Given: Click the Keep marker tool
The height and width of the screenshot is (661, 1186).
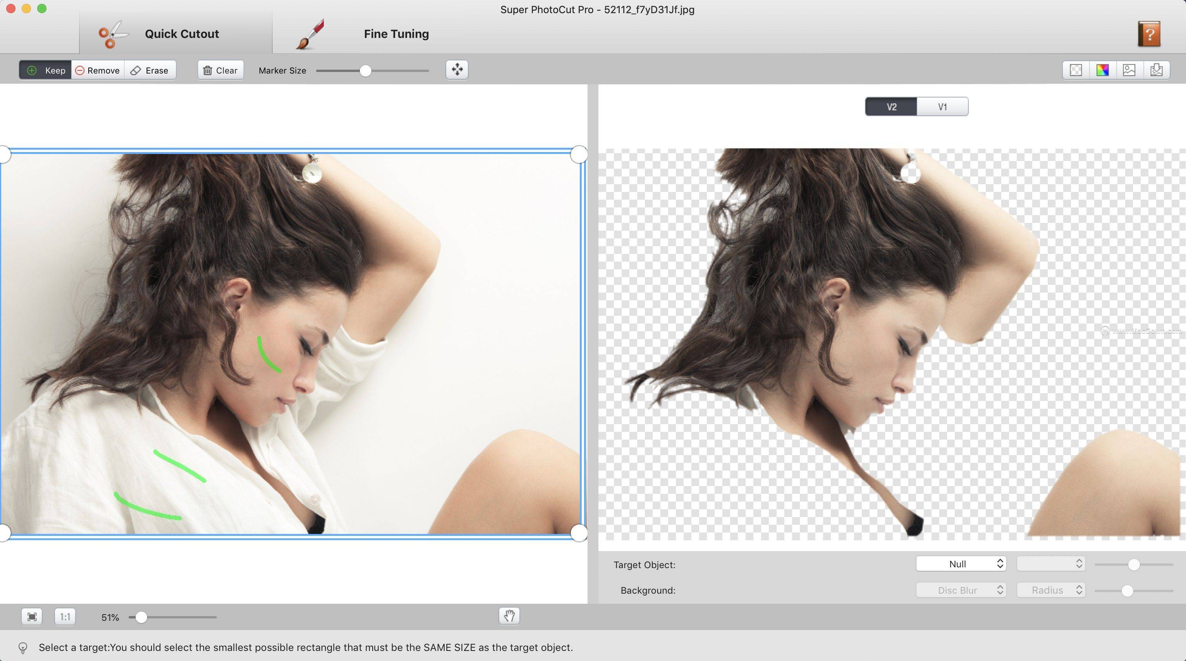Looking at the screenshot, I should 46,70.
